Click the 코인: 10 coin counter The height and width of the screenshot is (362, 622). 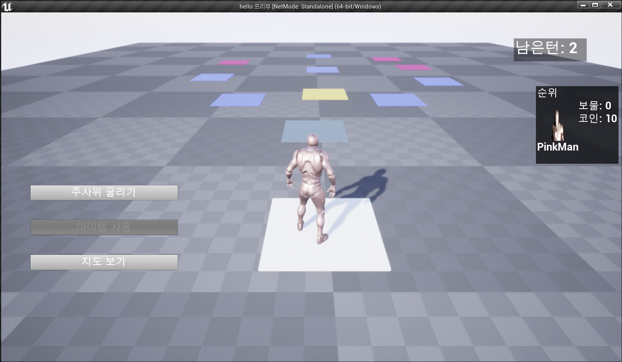coord(597,118)
